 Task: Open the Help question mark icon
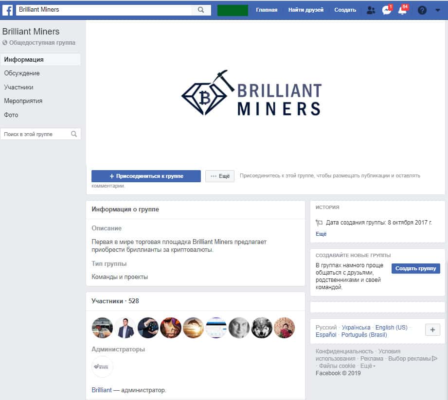click(x=422, y=10)
